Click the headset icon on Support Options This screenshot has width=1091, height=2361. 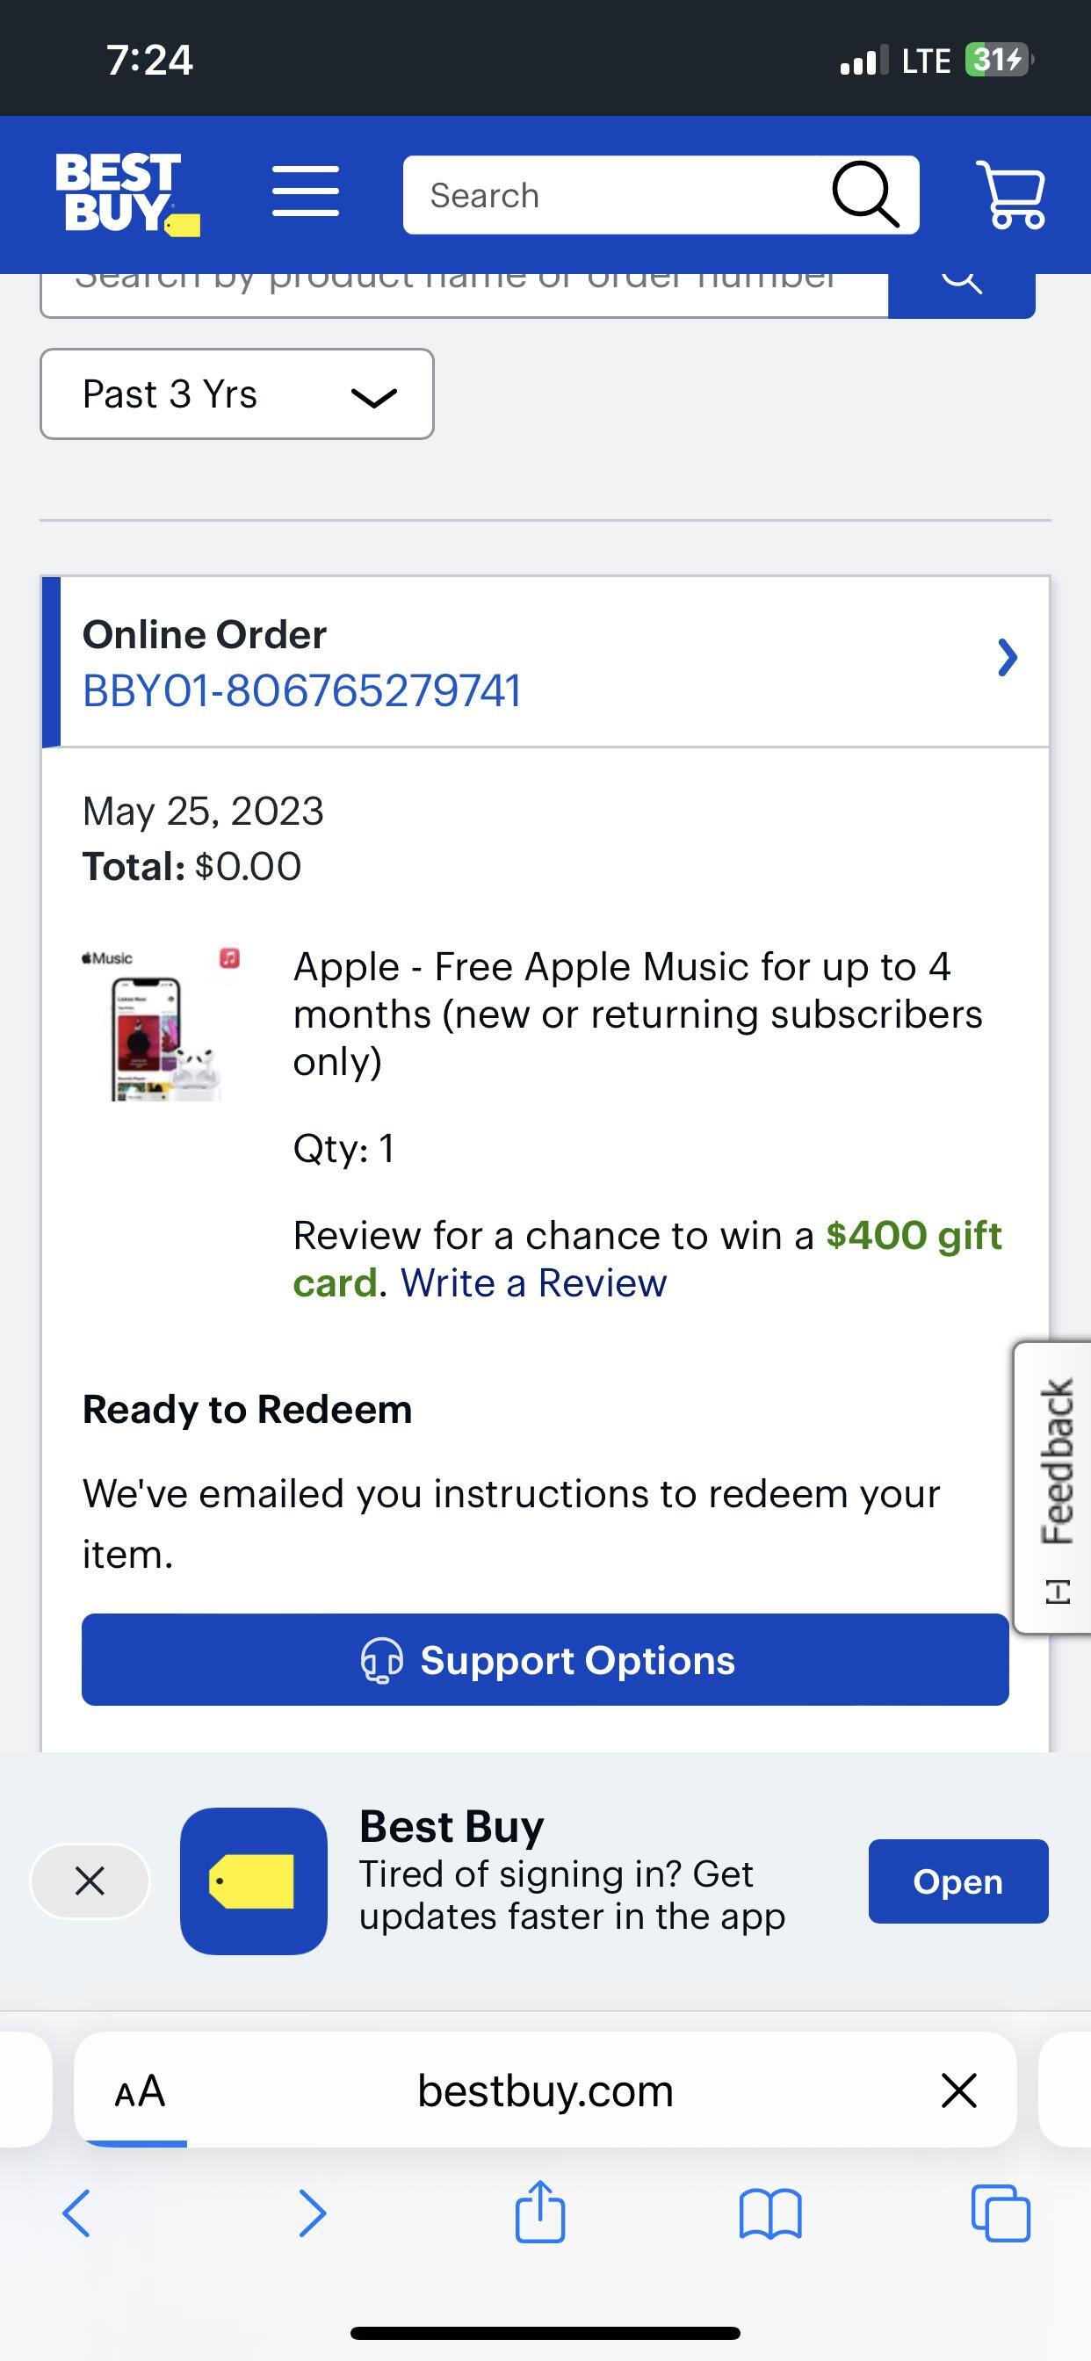tap(382, 1659)
